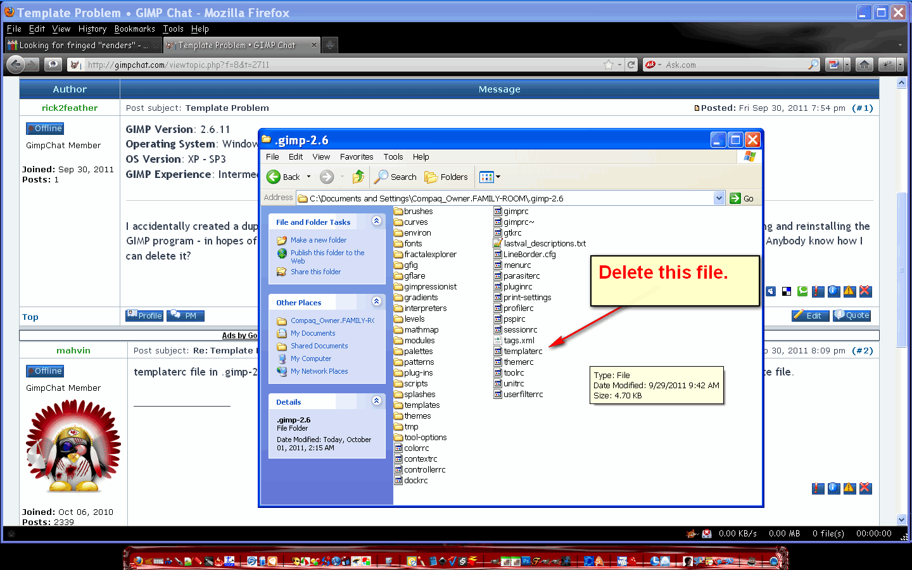Select the gimprc file in the list
Viewport: 912px width, 570px height.
point(511,211)
